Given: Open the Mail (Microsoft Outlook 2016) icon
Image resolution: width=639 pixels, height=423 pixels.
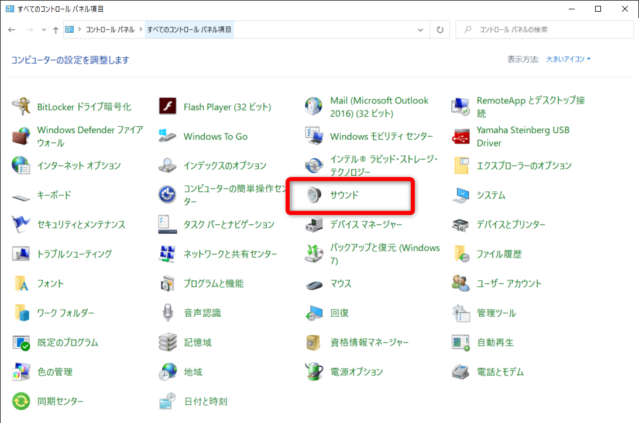Looking at the screenshot, I should 314,107.
